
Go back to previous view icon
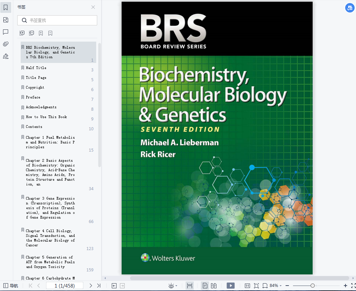[114, 286]
